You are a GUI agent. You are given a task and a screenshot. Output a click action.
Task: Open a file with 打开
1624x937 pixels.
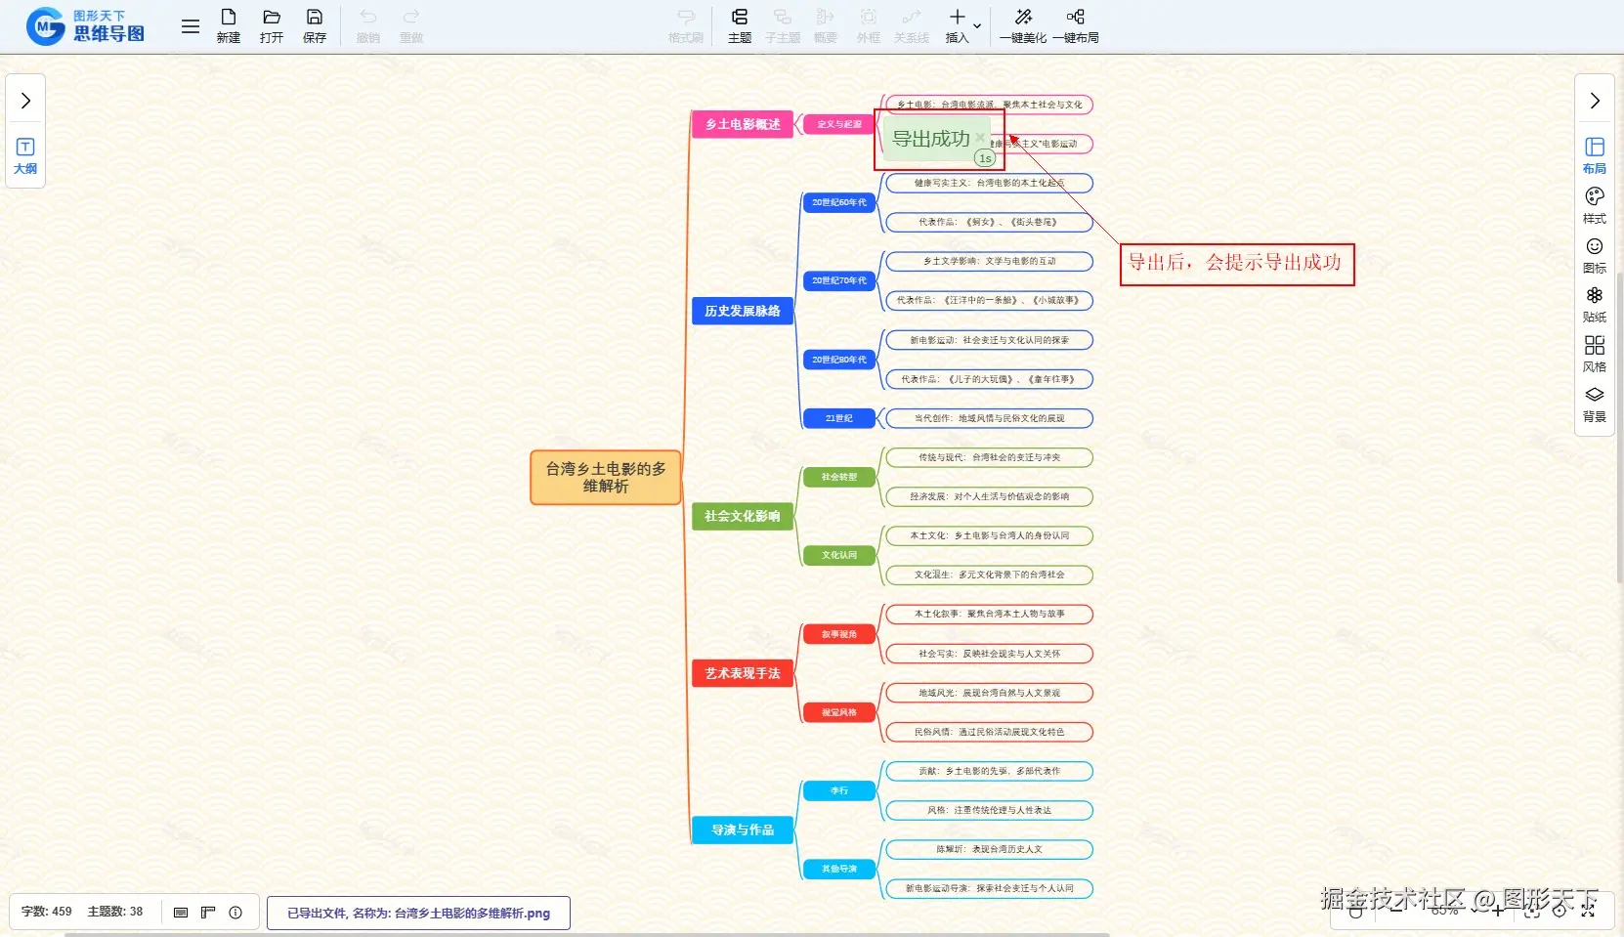(272, 26)
